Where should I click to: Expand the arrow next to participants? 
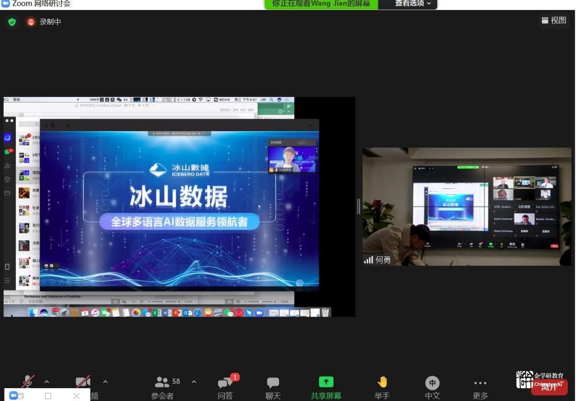click(194, 382)
